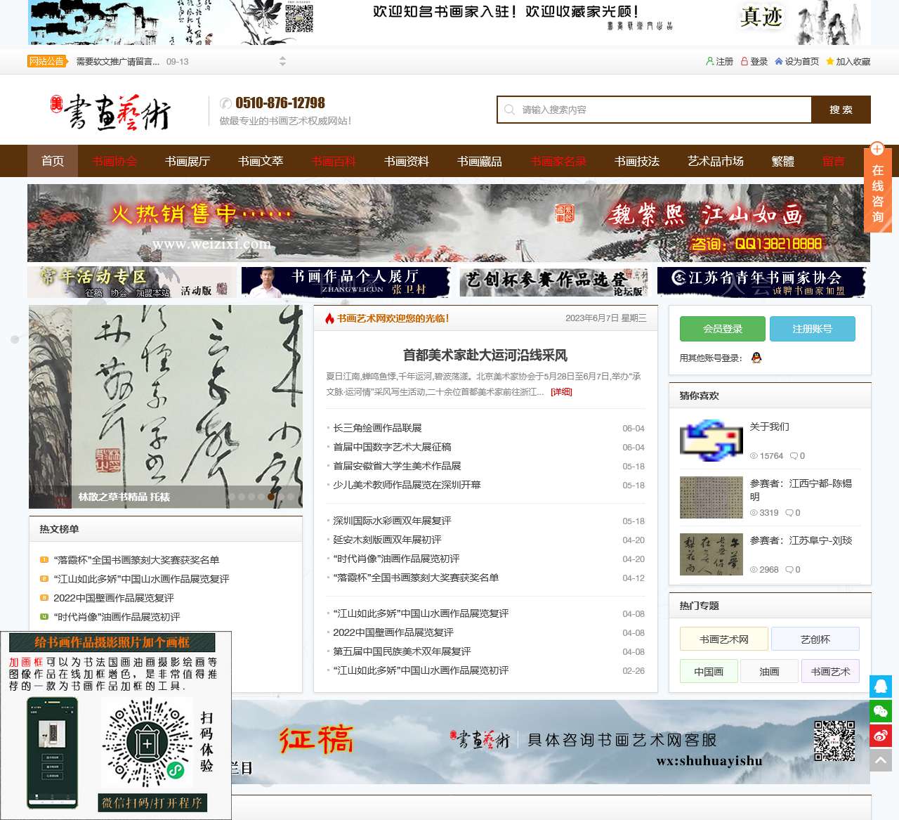Focus the search input field
The height and width of the screenshot is (820, 899).
tap(655, 110)
